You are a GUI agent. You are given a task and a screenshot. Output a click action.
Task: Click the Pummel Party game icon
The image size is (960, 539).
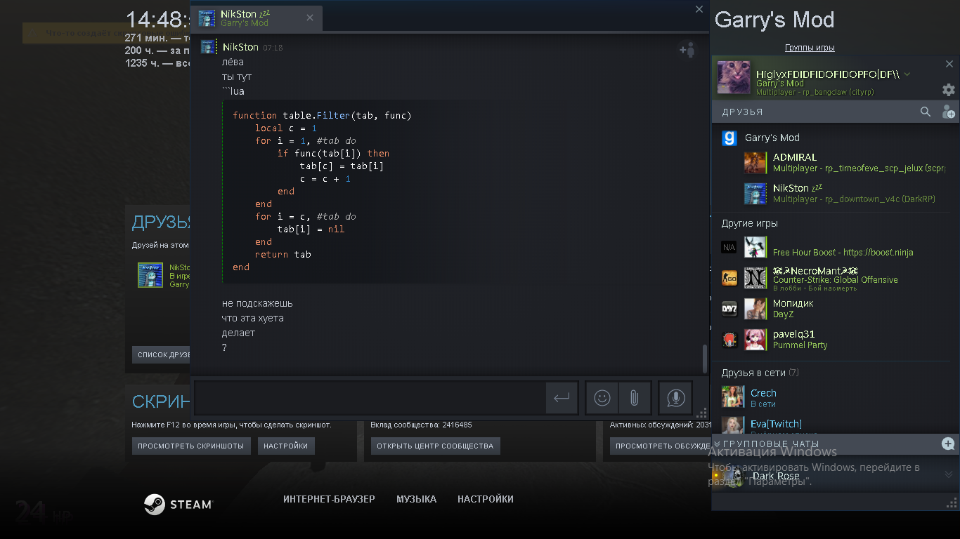pyautogui.click(x=729, y=340)
